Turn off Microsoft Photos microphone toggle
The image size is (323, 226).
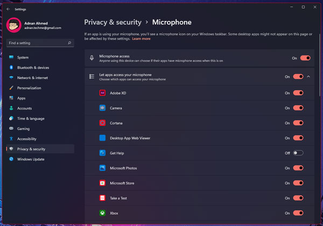298,168
